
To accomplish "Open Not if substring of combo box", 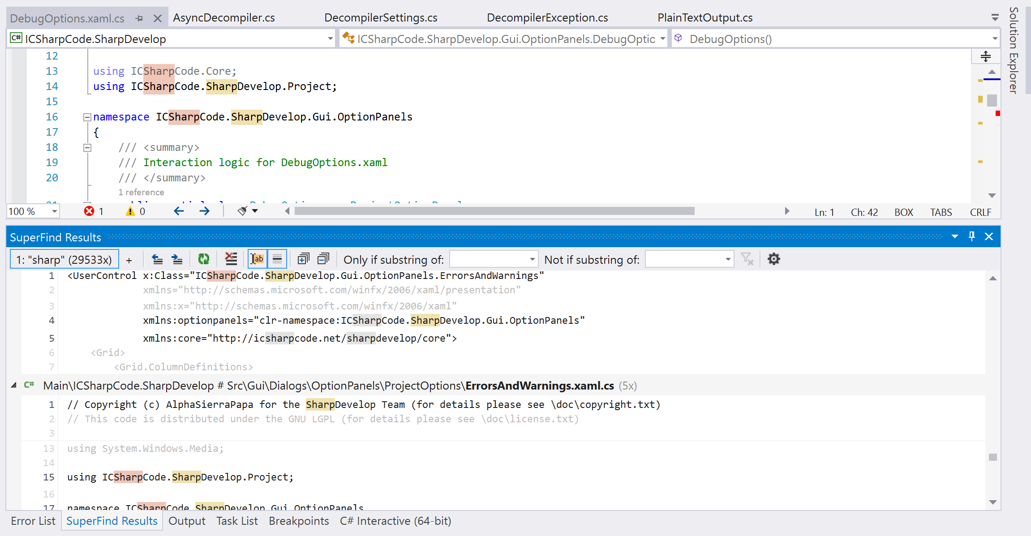I will 689,259.
